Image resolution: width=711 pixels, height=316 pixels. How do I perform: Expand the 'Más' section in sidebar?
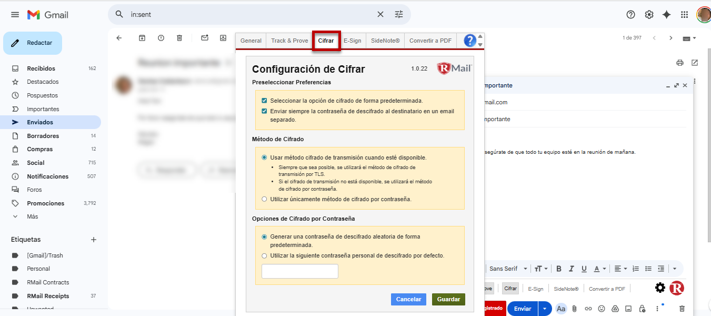coord(32,216)
